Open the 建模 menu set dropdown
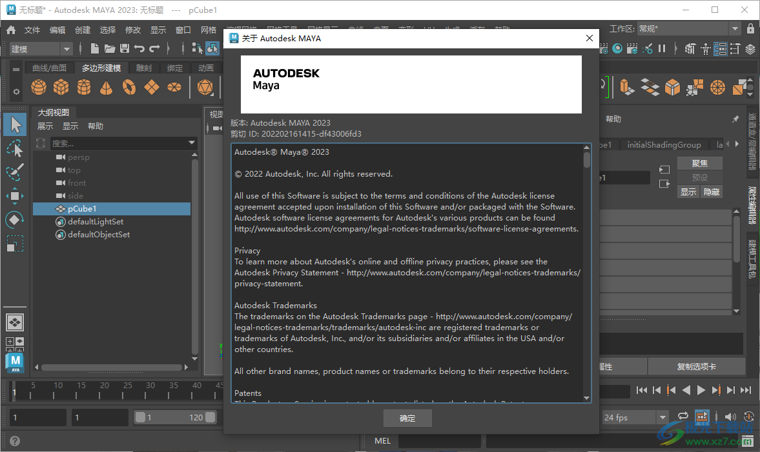The image size is (760, 452). click(67, 49)
